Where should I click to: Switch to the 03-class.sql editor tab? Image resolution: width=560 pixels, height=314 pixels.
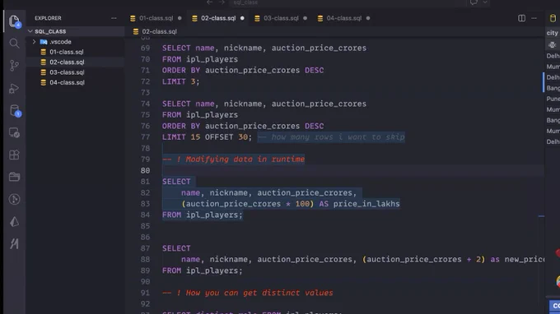[281, 18]
